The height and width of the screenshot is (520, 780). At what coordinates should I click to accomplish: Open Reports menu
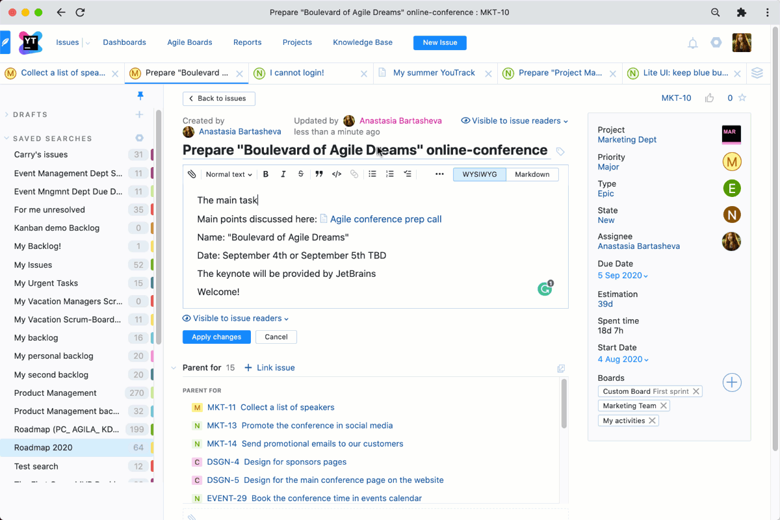click(x=247, y=43)
